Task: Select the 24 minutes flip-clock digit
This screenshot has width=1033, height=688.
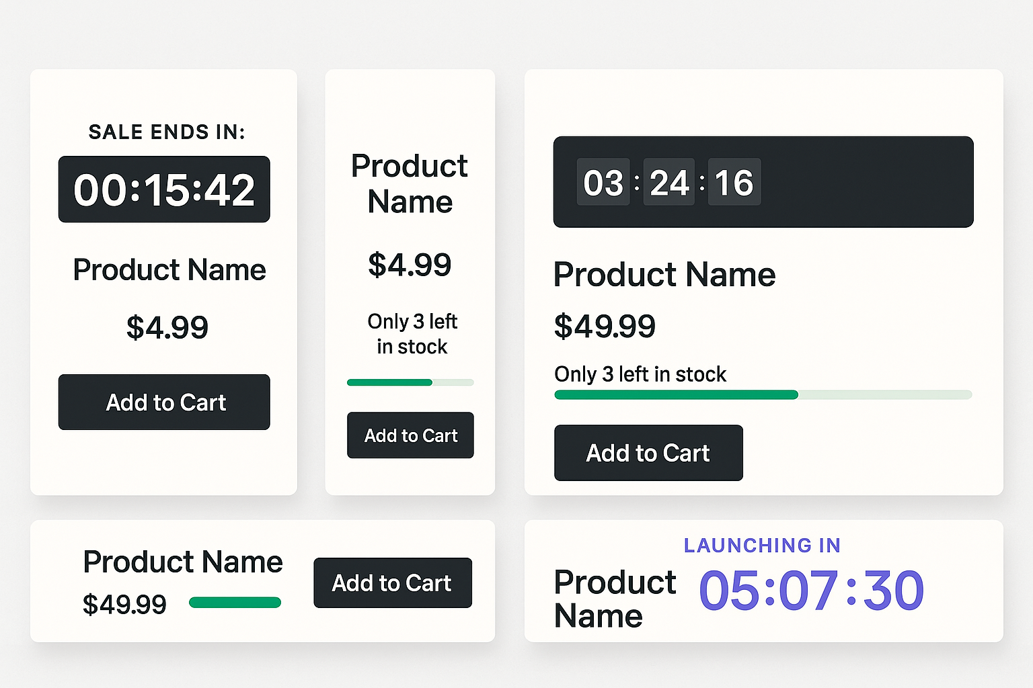Action: (668, 182)
